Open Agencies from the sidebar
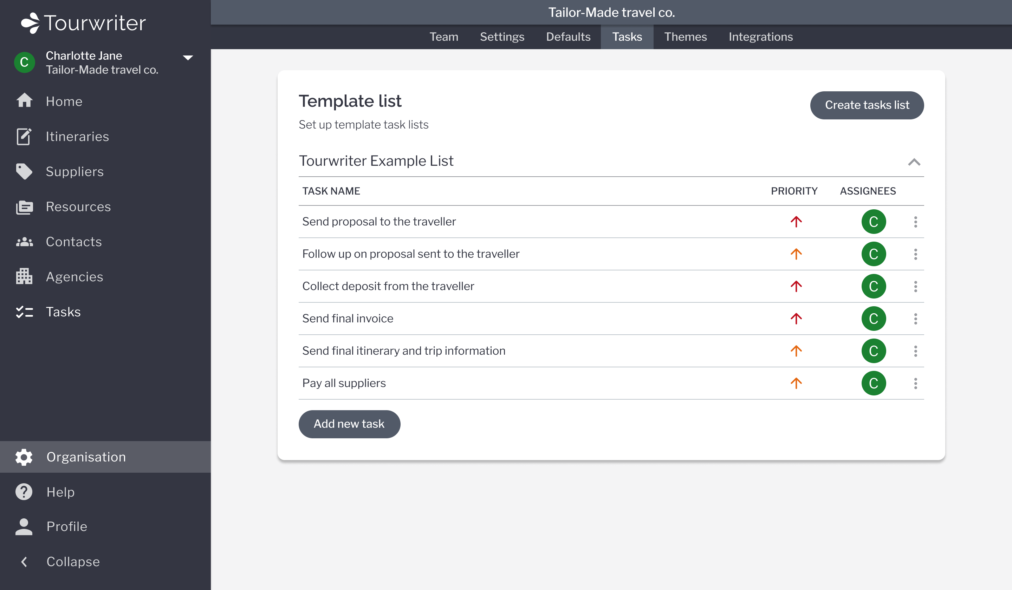 coord(74,277)
